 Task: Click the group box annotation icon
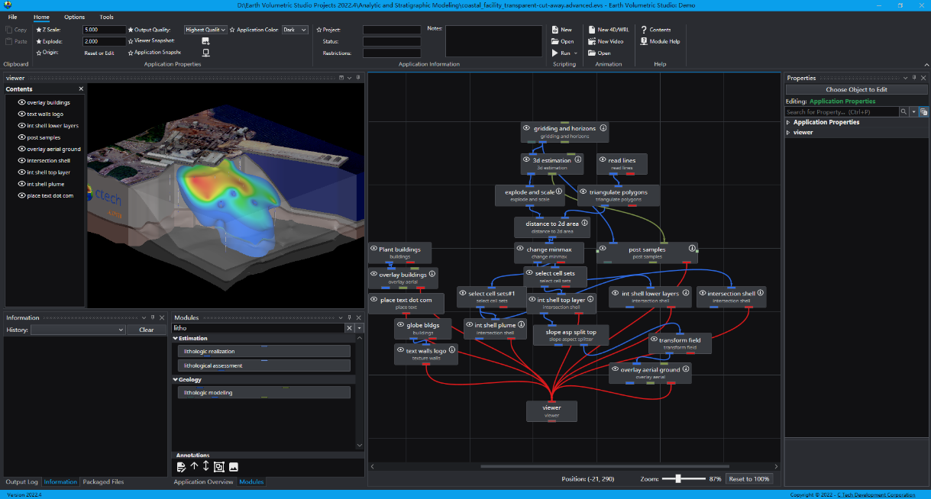[x=219, y=467]
